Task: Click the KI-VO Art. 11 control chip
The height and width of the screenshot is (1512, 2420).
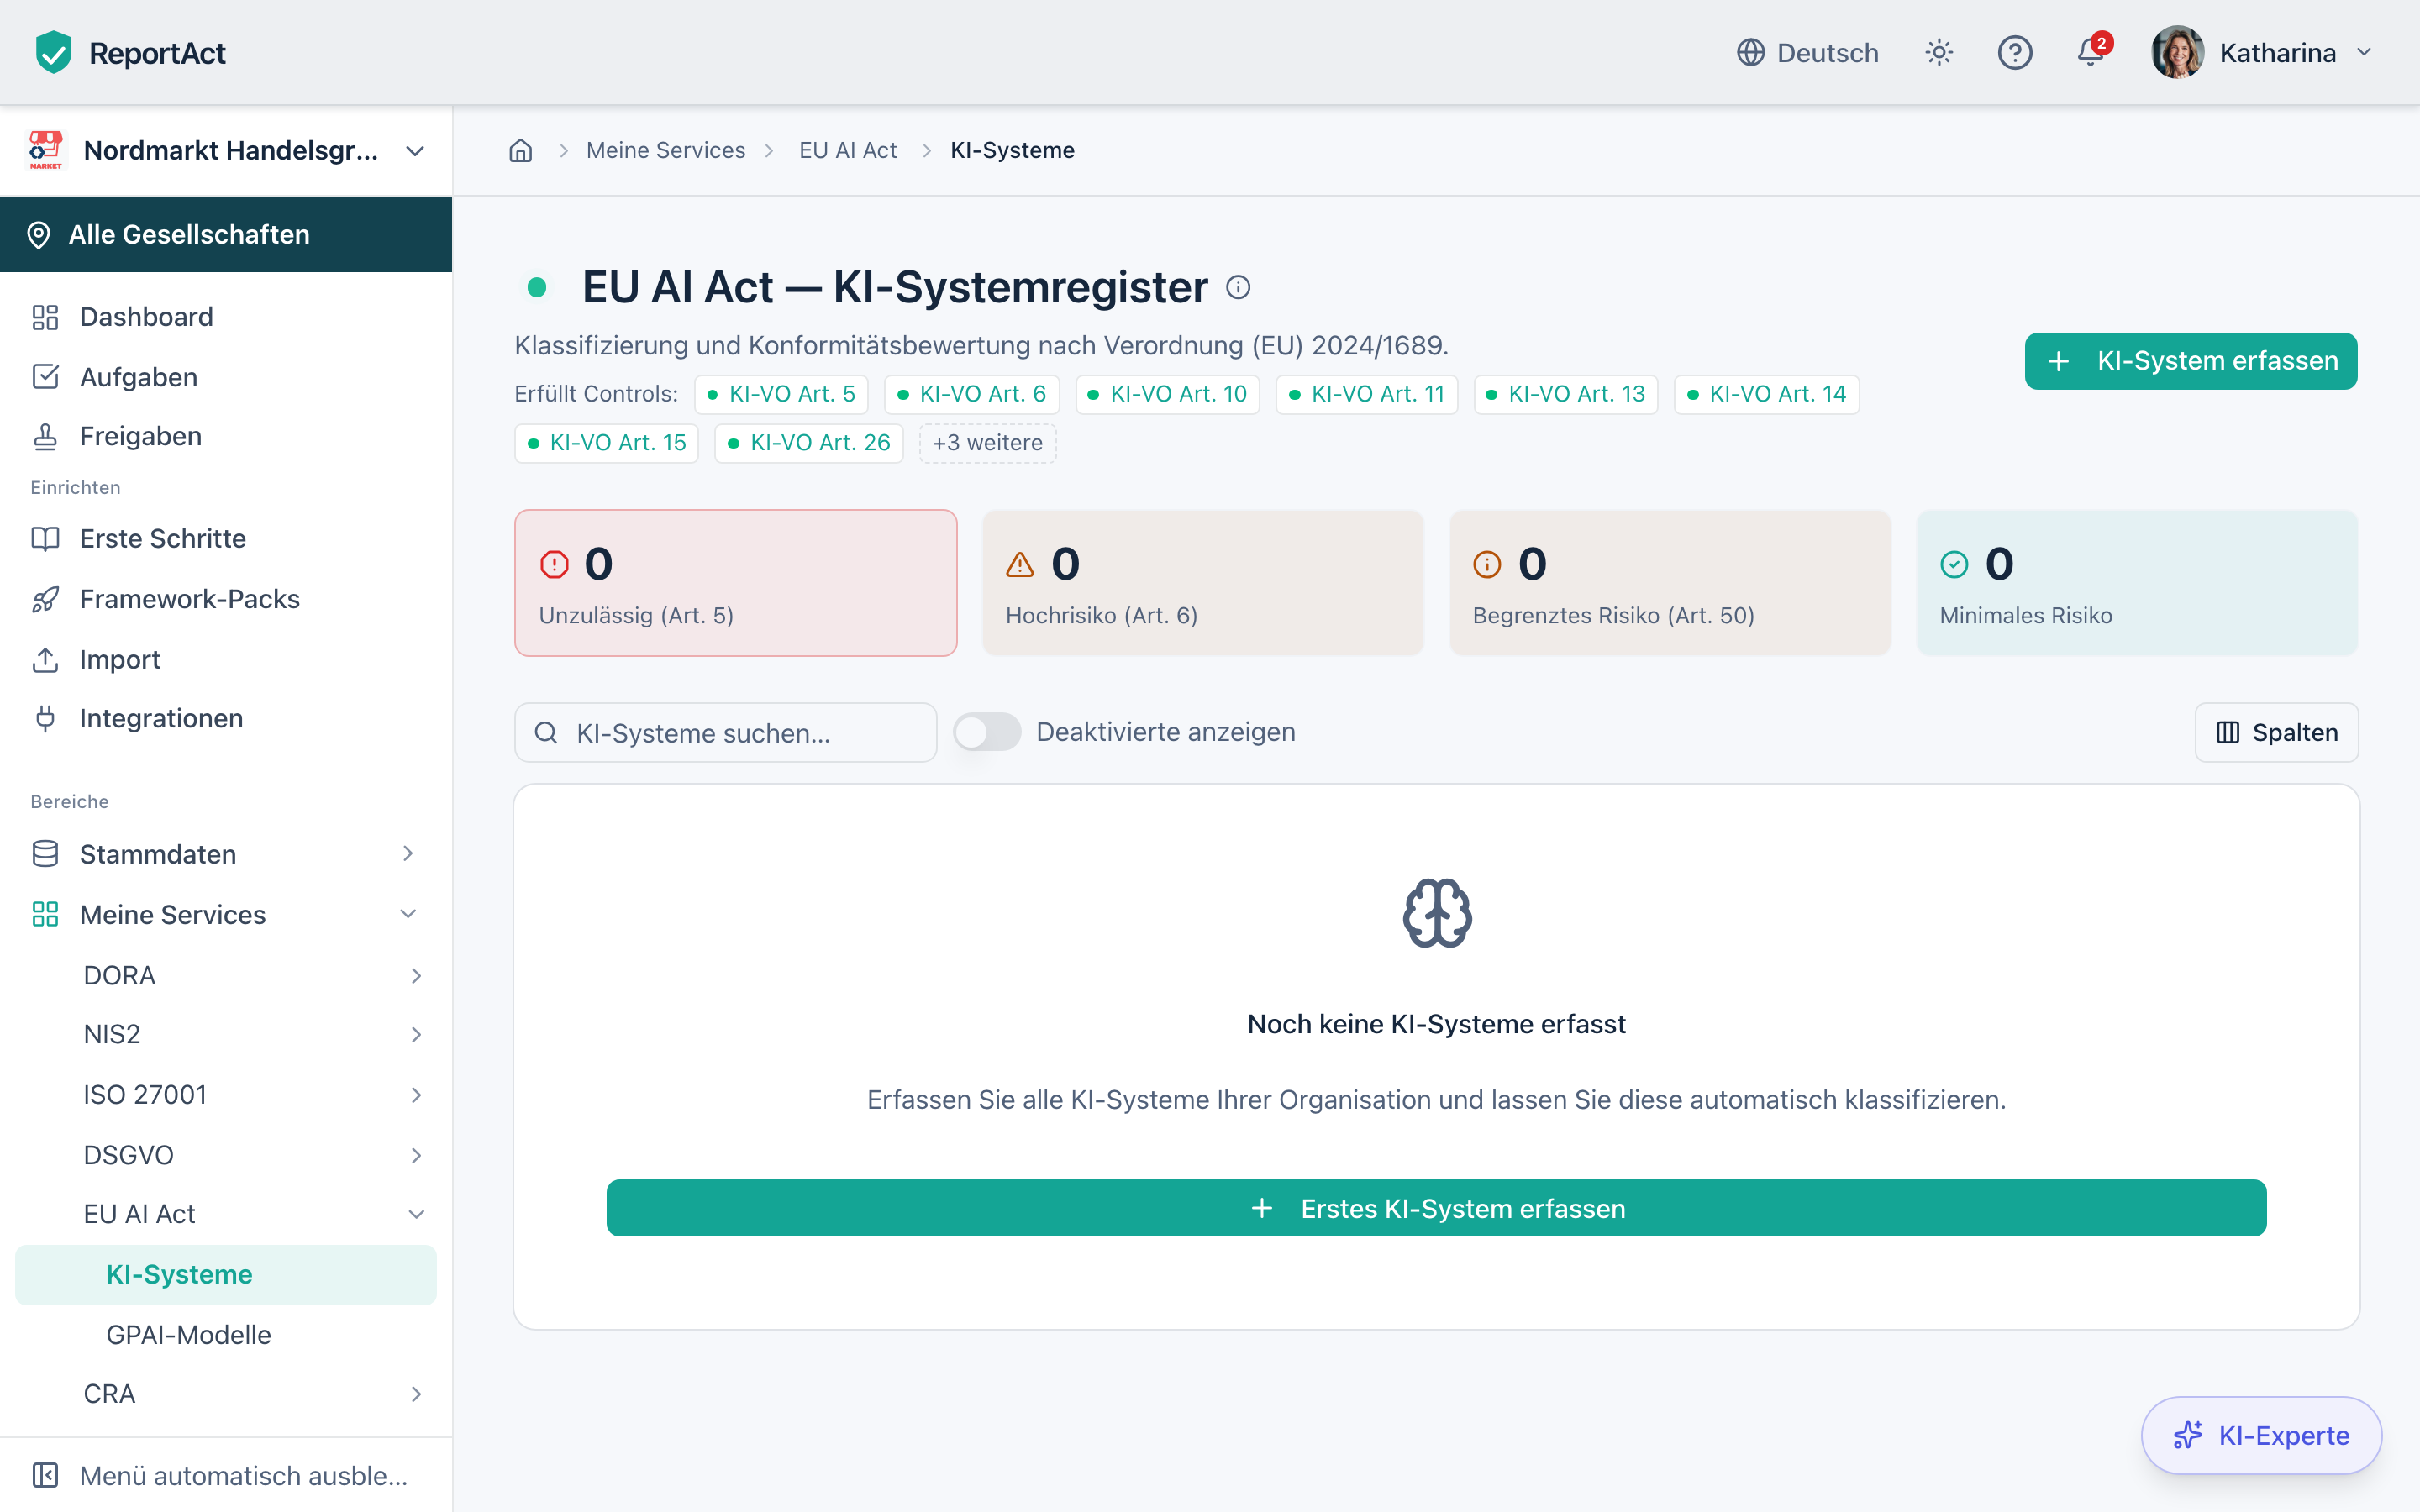Action: 1367,394
